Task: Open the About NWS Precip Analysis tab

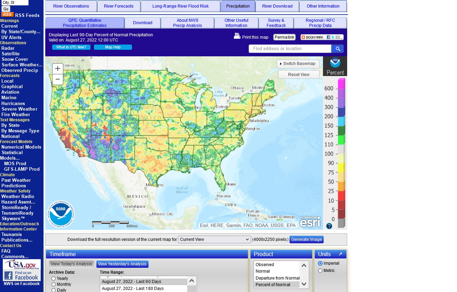Action: 187,23
